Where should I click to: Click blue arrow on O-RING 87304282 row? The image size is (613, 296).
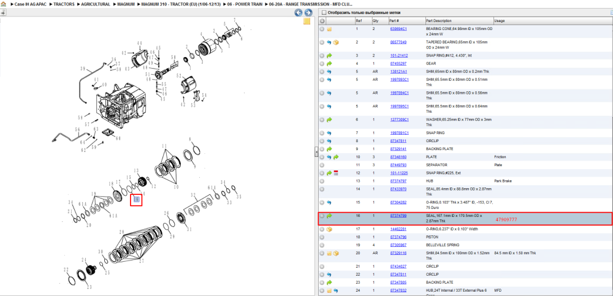(329, 203)
